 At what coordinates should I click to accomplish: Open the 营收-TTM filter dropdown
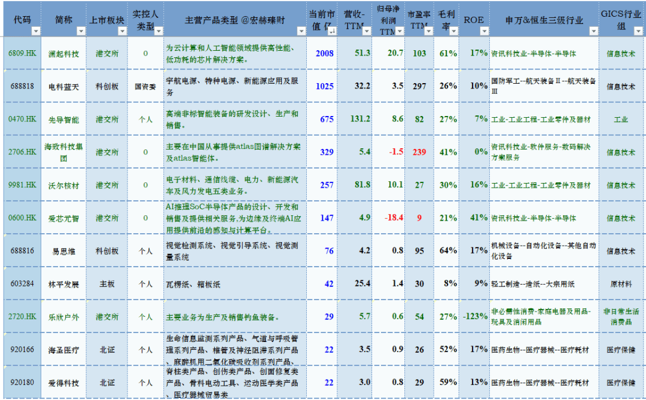367,31
